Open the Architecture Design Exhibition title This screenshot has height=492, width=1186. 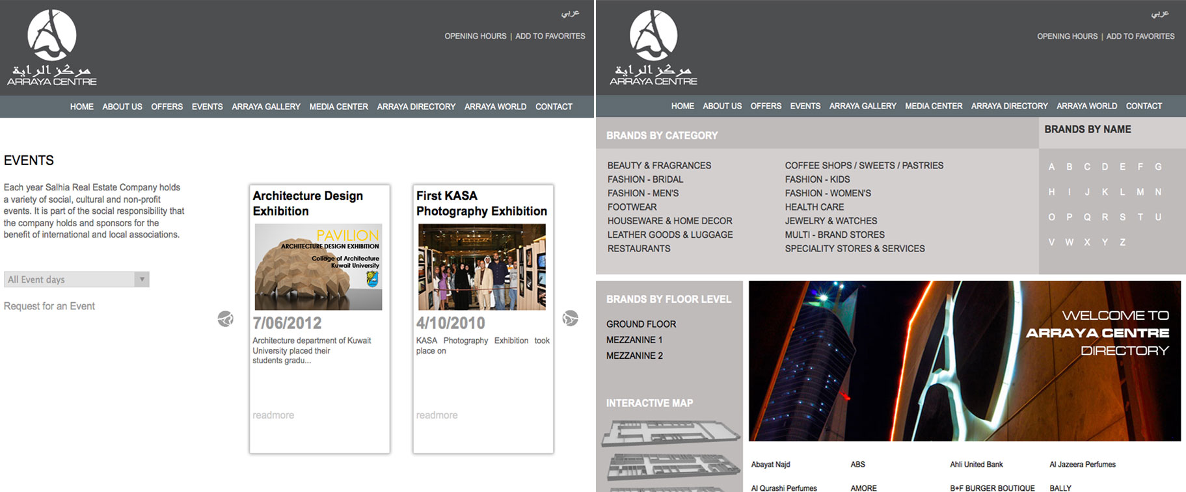click(x=308, y=203)
